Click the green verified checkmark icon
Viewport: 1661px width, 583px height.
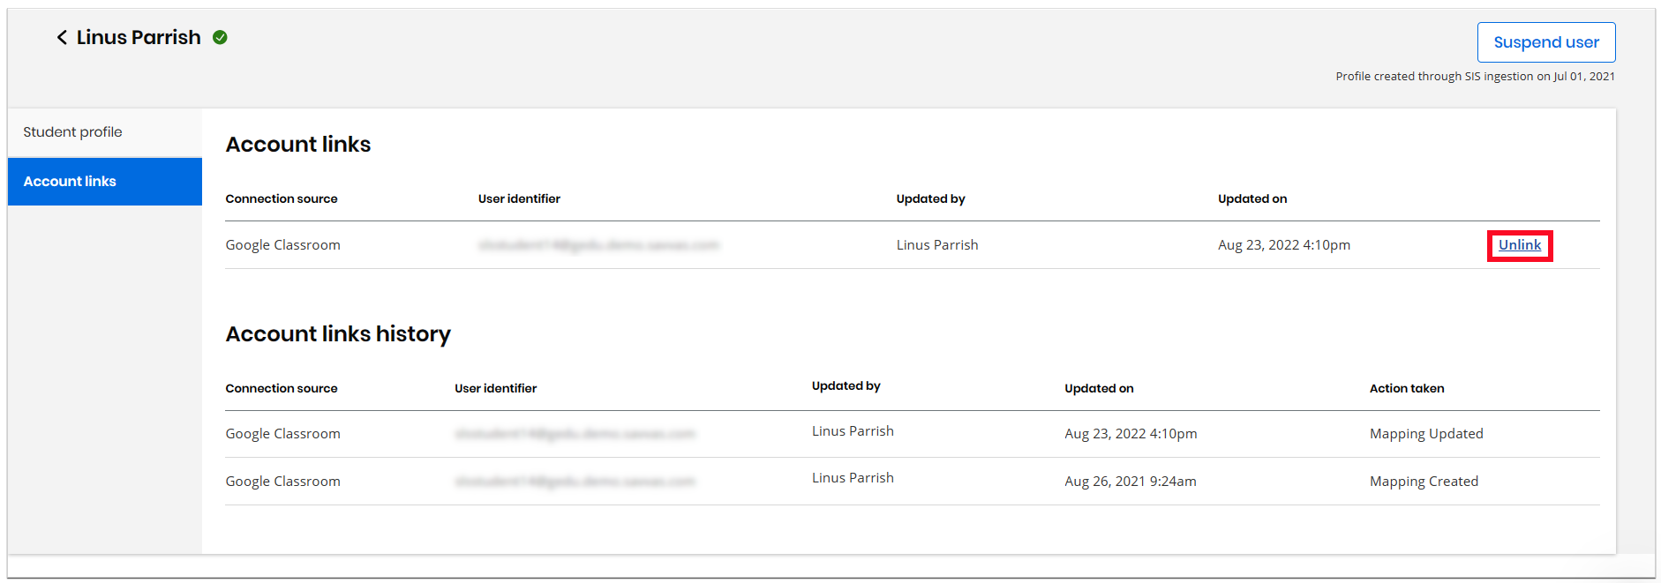221,37
